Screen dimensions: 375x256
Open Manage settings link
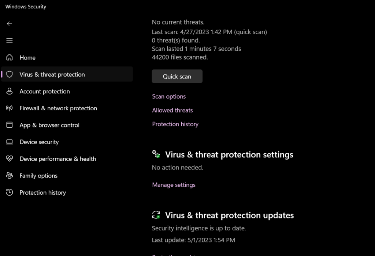coord(174,185)
